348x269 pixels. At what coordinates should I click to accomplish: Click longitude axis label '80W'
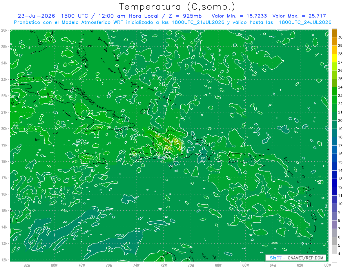click(x=54, y=265)
